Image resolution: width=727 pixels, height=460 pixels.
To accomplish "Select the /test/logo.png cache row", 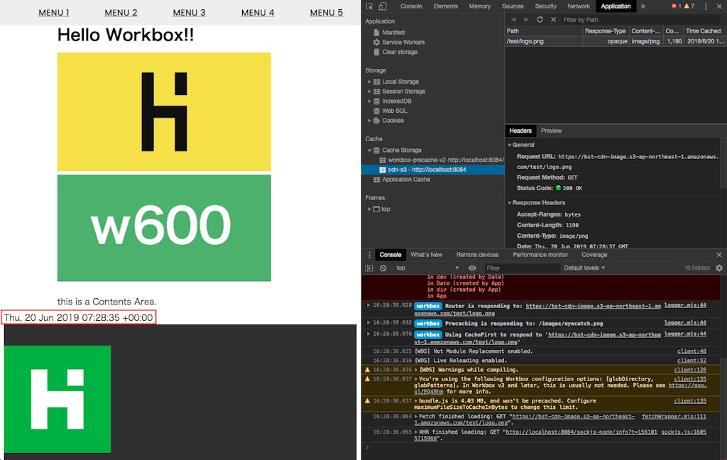I will pos(616,41).
